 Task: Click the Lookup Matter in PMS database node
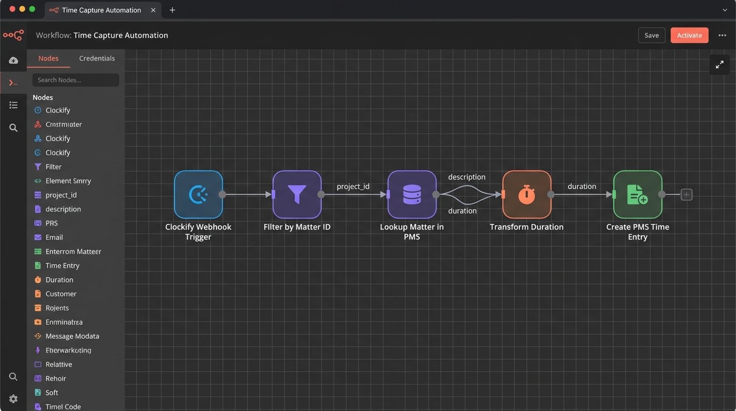click(x=412, y=194)
